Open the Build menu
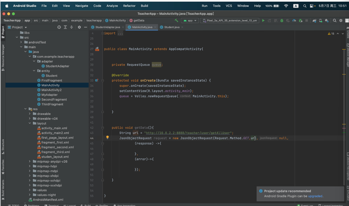Viewport: 349px width, 206px height. [144, 6]
